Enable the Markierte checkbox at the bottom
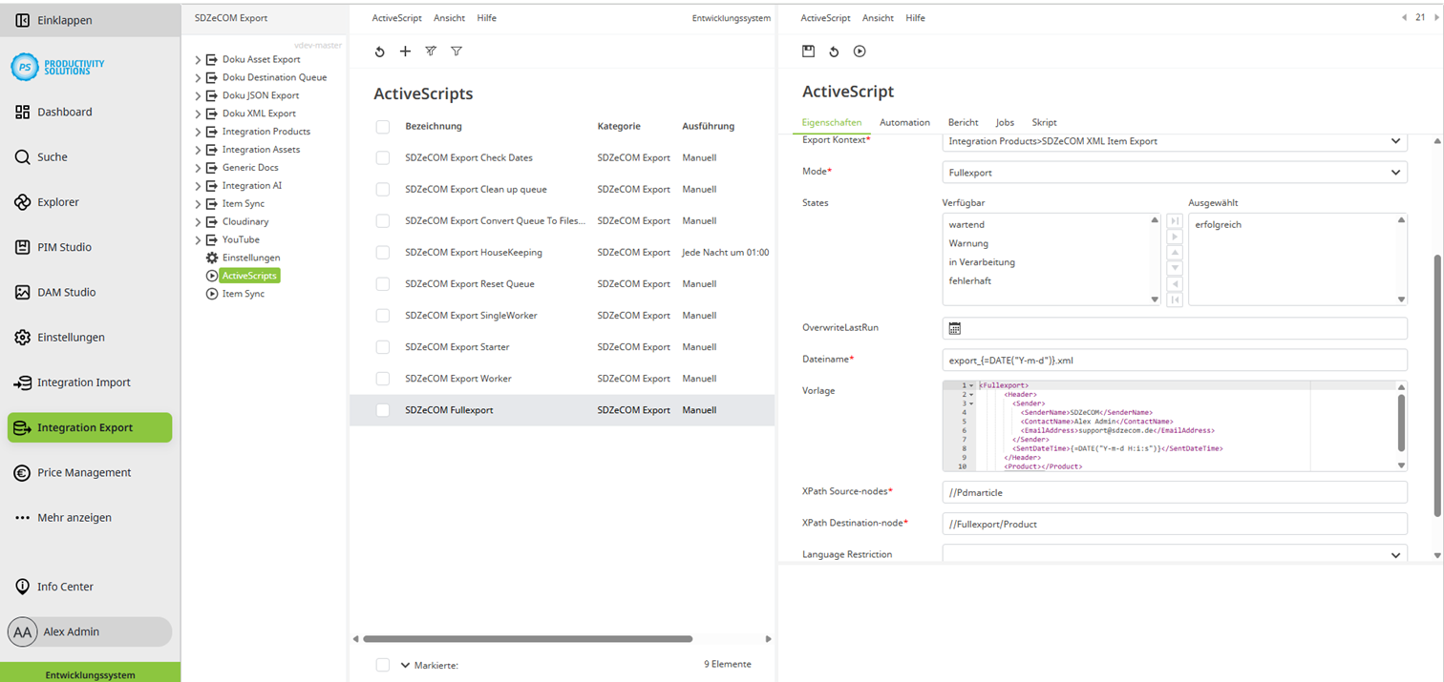Screen dimensions: 1444x682 [383, 664]
